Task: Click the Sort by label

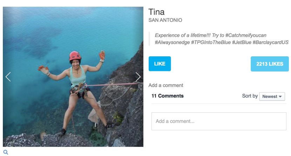Action: coord(250,96)
